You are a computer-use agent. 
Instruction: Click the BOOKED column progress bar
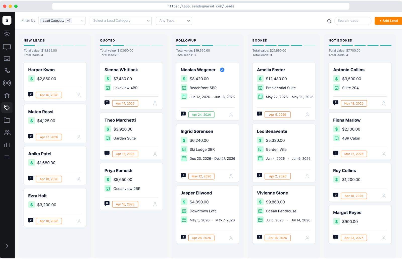pyautogui.click(x=284, y=45)
